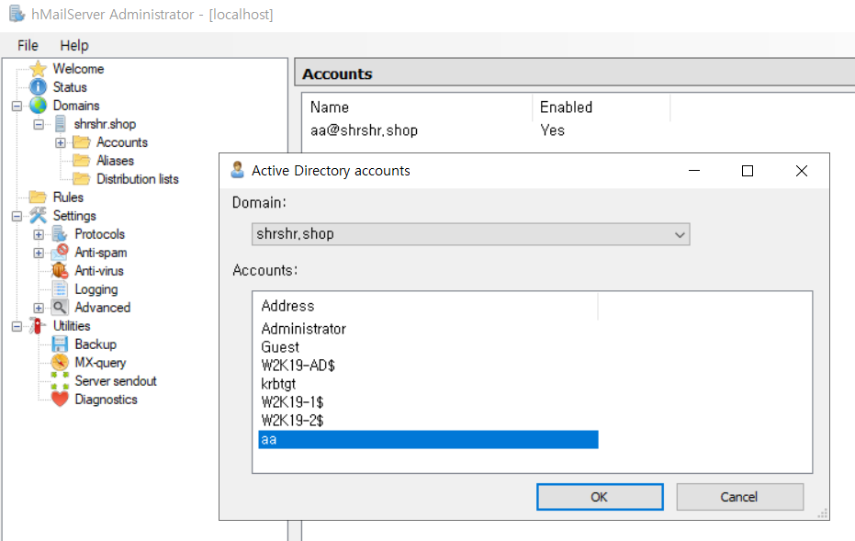Click the Aliases folder icon
Viewport: 855px width, 541px height.
82,161
